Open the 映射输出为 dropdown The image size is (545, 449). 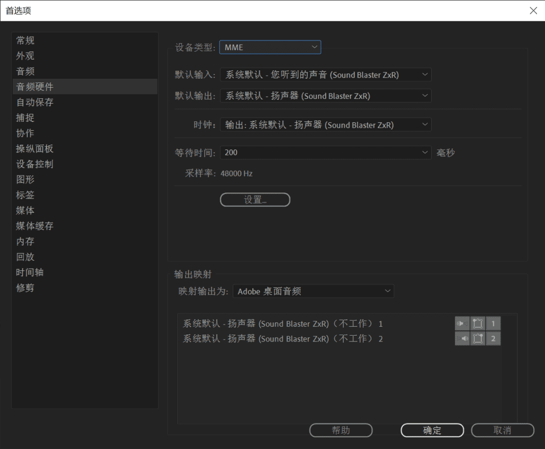coord(313,292)
